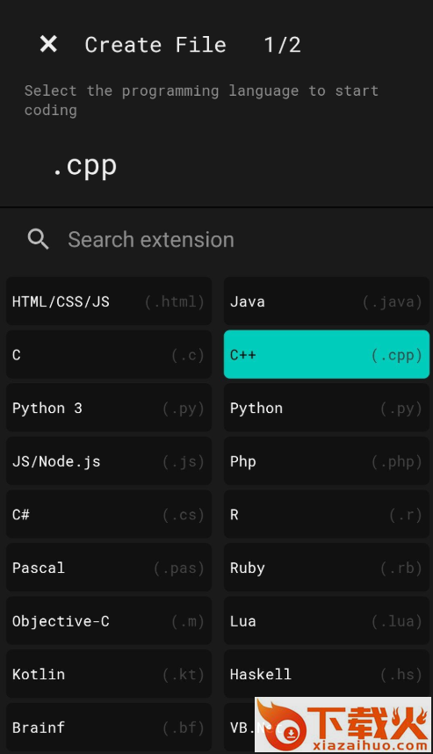Select the highlighted C++ (.cpp) option
Image resolution: width=433 pixels, height=754 pixels.
tap(327, 354)
